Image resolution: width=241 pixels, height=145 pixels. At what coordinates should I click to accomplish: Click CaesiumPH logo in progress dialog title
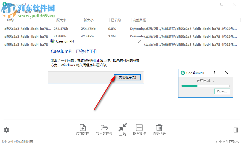[183, 73]
